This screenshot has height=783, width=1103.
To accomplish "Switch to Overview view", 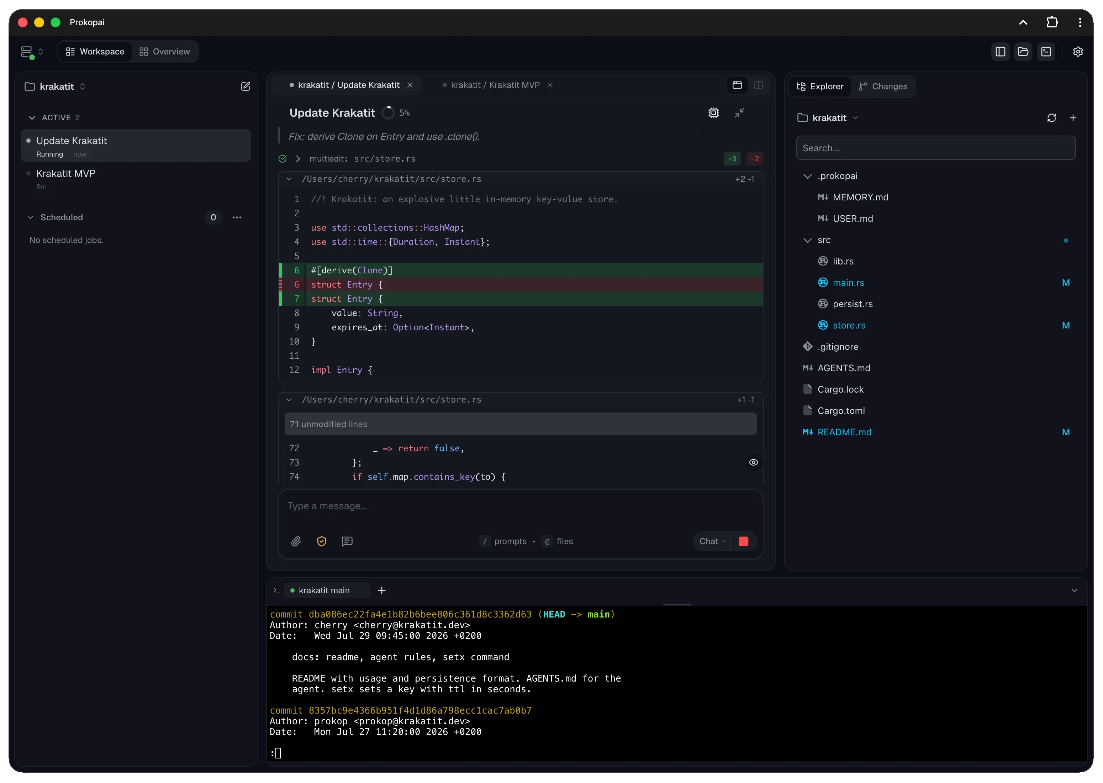I will 165,52.
